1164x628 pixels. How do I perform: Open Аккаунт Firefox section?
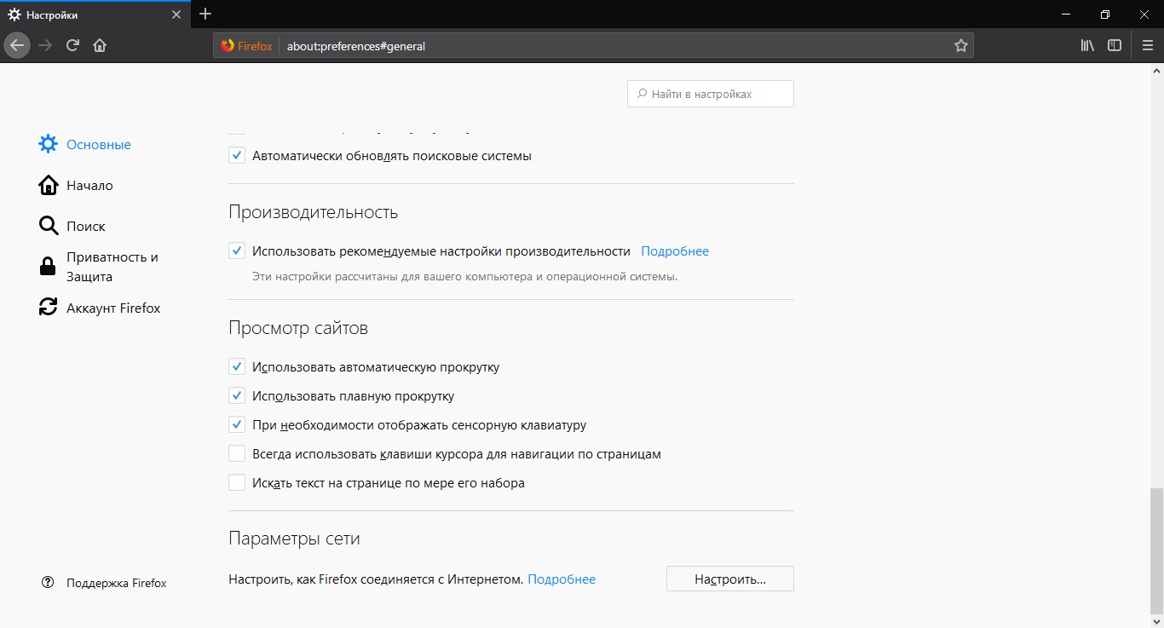coord(113,308)
